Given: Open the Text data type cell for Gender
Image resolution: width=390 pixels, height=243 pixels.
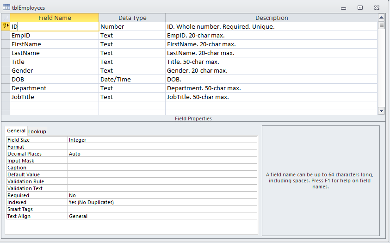Looking at the screenshot, I should point(132,71).
